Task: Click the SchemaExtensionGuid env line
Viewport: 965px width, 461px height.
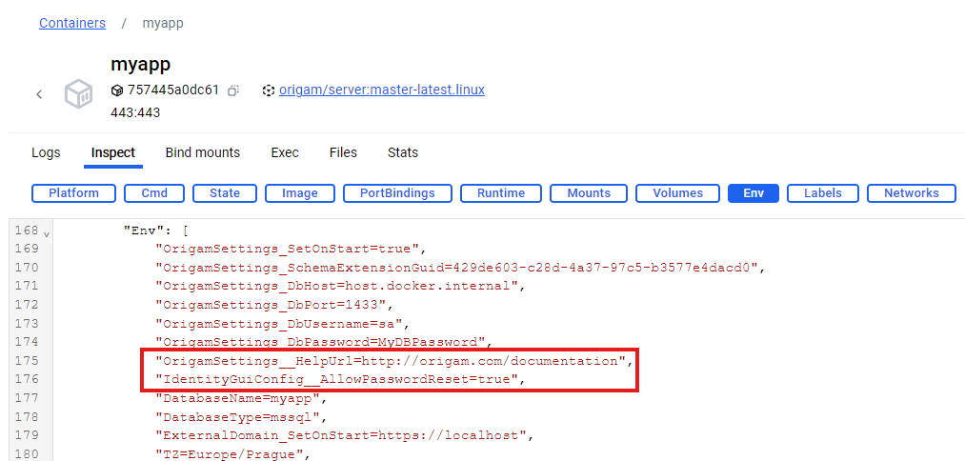Action: [460, 268]
